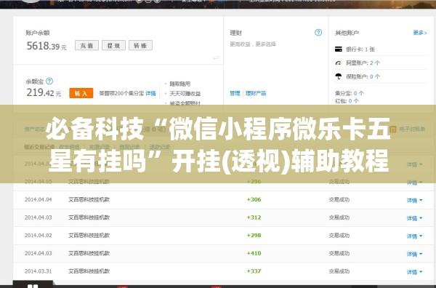Click the orange 转入 button
Viewport: 436px width, 288px height.
point(81,93)
